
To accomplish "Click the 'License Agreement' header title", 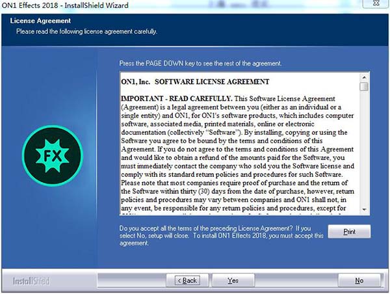I will (40, 21).
